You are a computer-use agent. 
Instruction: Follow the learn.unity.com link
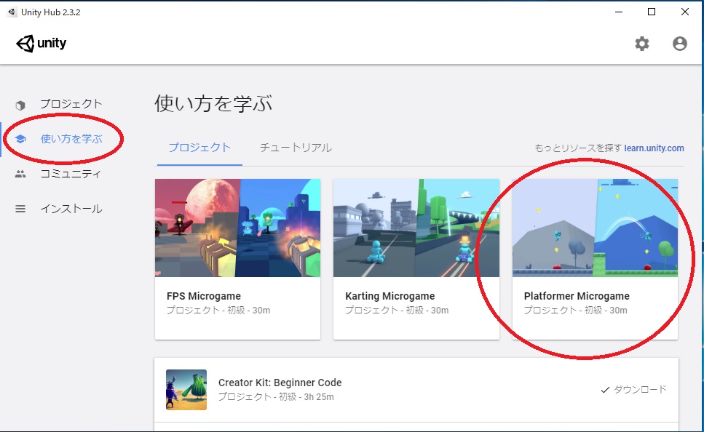coord(654,148)
